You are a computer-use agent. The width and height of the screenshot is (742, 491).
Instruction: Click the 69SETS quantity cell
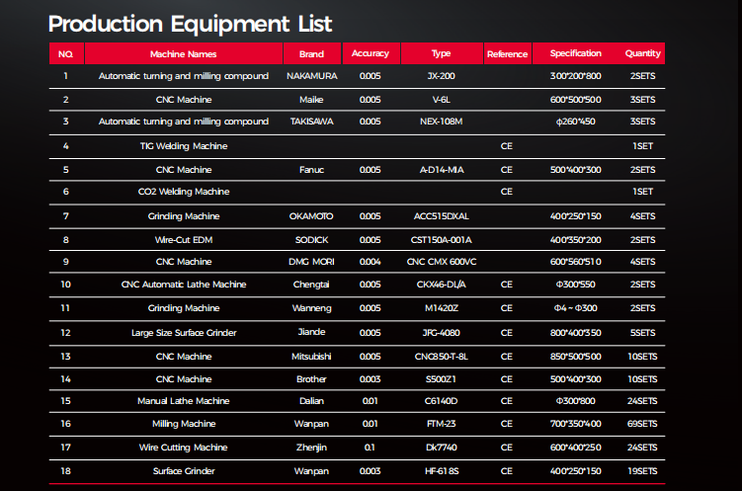click(642, 424)
